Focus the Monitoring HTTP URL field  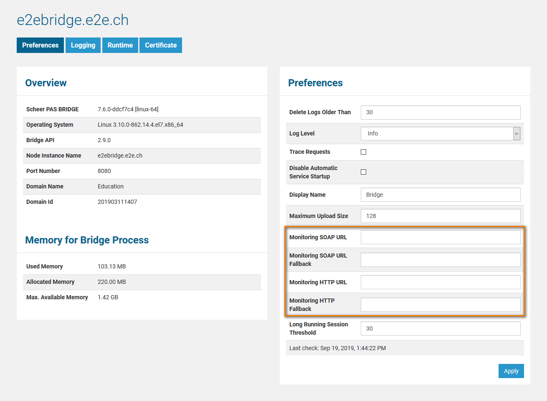441,282
